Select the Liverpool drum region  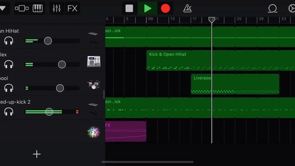235,84
